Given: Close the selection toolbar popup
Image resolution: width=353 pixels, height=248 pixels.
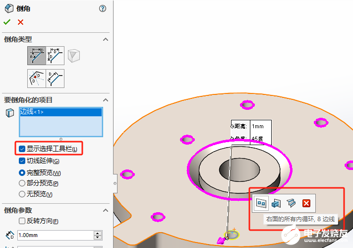Looking at the screenshot, I should point(306,203).
